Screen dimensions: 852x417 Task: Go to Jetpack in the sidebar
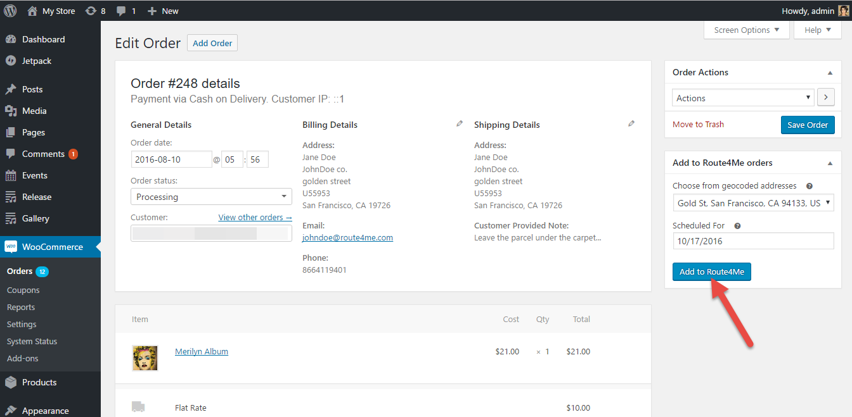coord(37,61)
